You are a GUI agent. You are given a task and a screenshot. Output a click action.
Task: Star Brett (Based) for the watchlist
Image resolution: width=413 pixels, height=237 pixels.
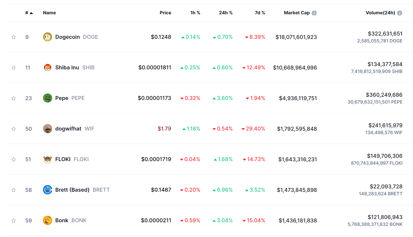pyautogui.click(x=14, y=190)
